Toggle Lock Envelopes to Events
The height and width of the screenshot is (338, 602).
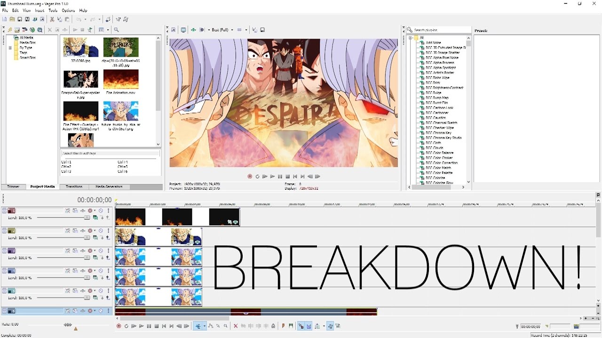tap(330, 326)
